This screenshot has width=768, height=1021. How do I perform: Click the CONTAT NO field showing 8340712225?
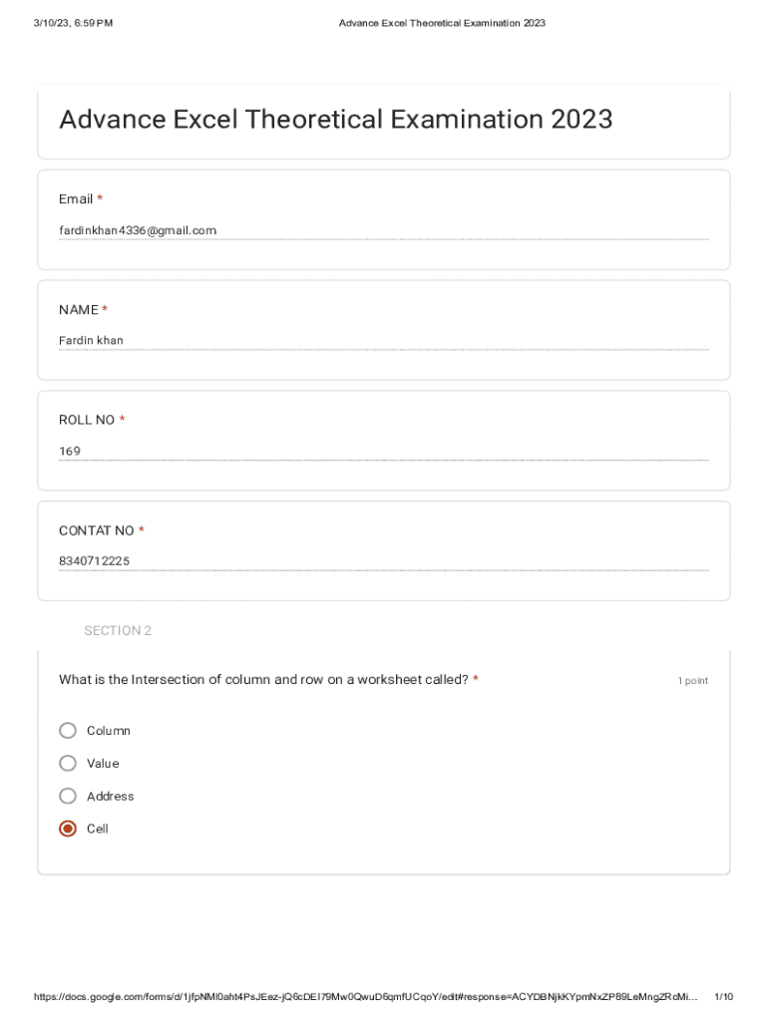click(x=383, y=561)
